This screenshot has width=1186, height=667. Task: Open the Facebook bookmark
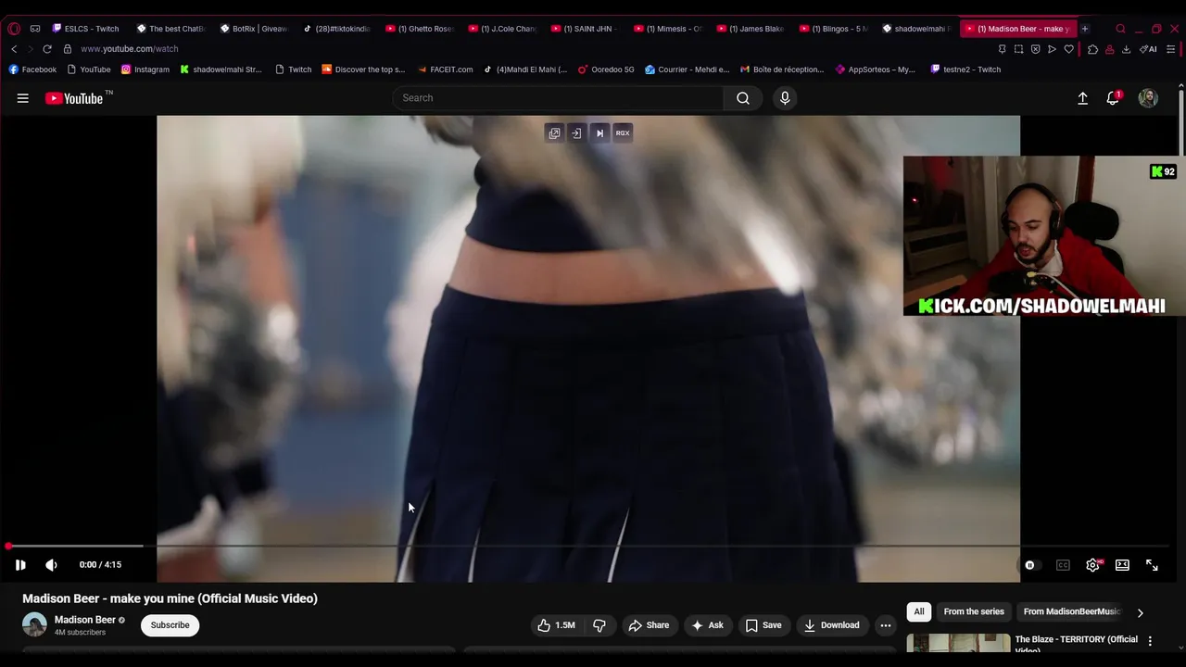pos(32,69)
